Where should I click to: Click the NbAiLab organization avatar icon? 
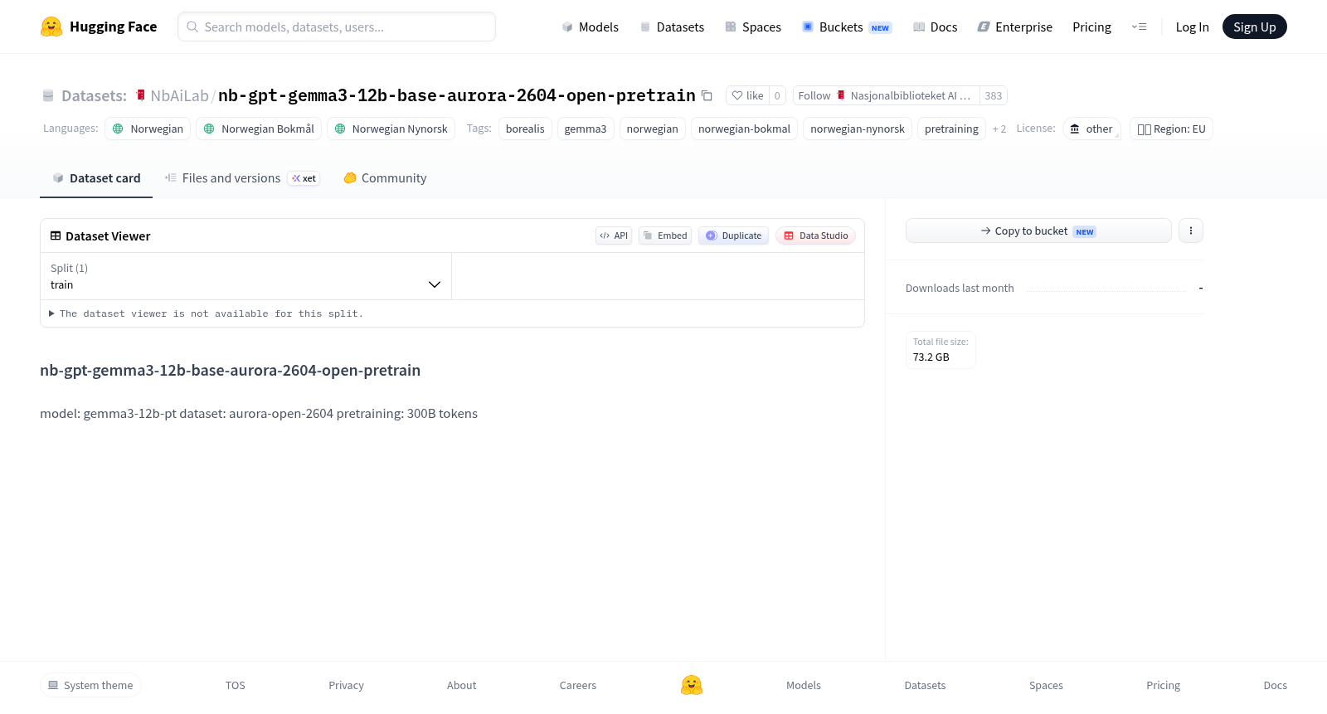coord(141,95)
